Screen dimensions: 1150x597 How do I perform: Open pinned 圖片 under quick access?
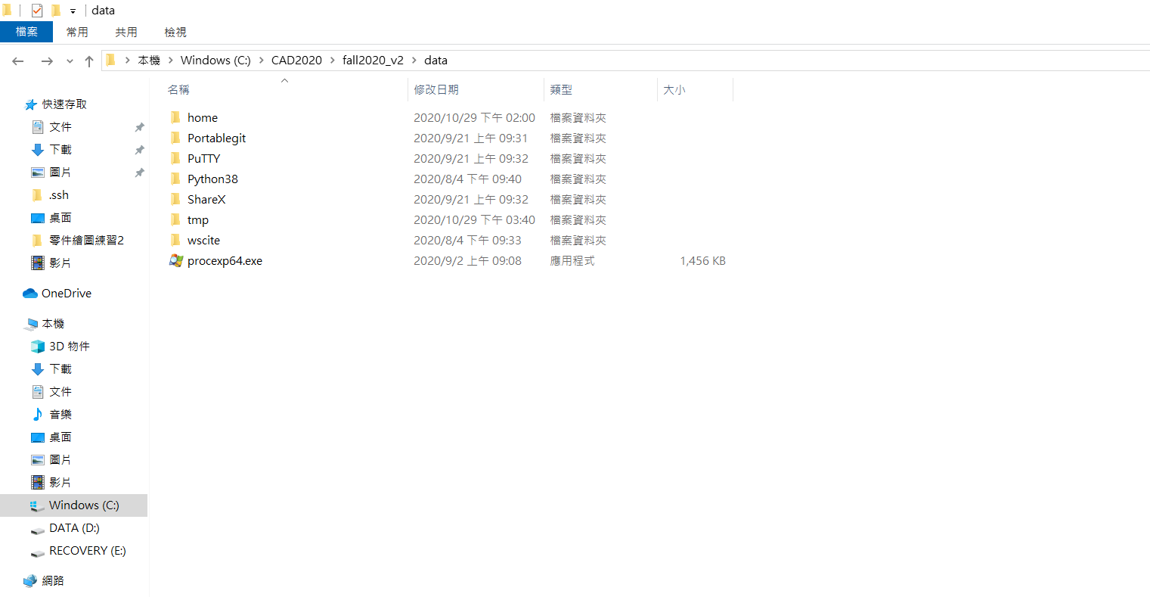pyautogui.click(x=60, y=173)
